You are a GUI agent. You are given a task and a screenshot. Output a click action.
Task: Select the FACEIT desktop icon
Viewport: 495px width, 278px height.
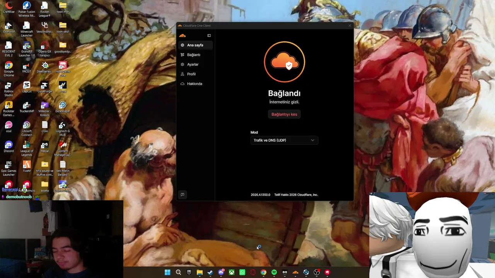point(27,68)
